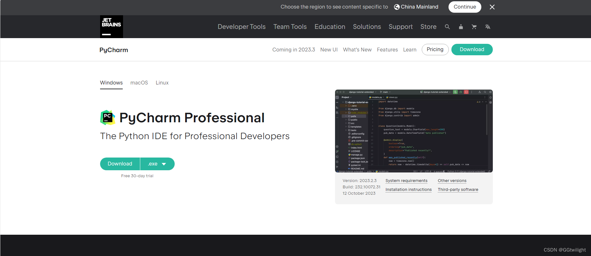Click Continue in region banner
Image resolution: width=591 pixels, height=256 pixels.
tap(465, 7)
